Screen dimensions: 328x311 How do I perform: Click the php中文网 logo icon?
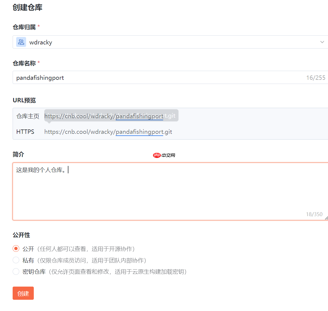tap(164, 155)
